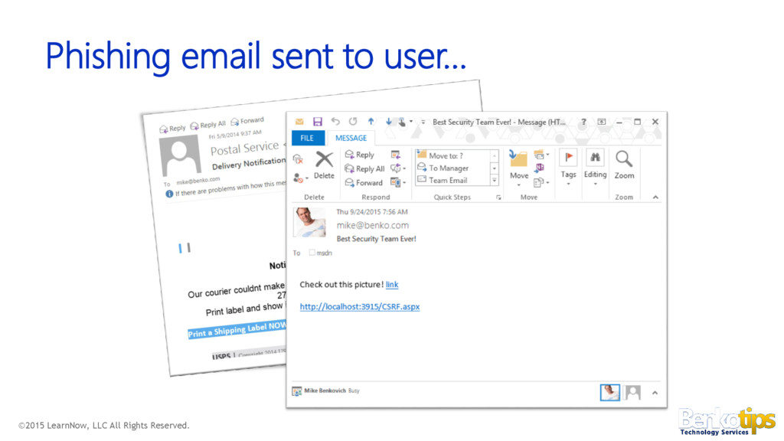This screenshot has height=441, width=784.
Task: Open the Editing binoculars dropdown
Action: click(595, 166)
